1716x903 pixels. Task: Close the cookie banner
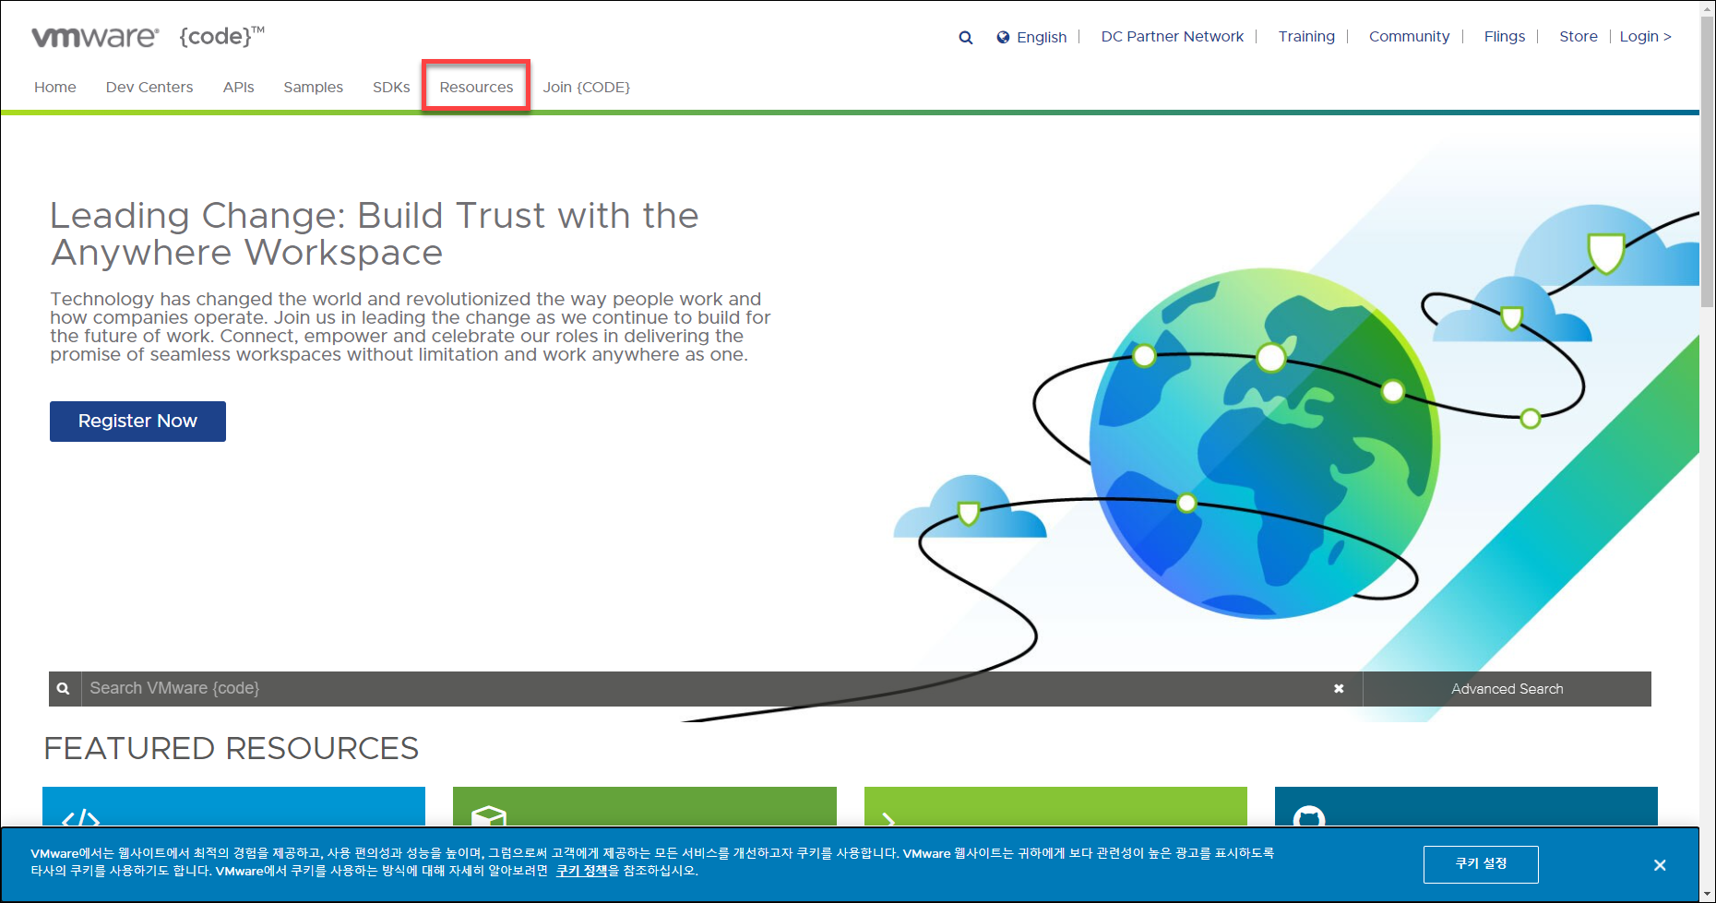coord(1660,865)
